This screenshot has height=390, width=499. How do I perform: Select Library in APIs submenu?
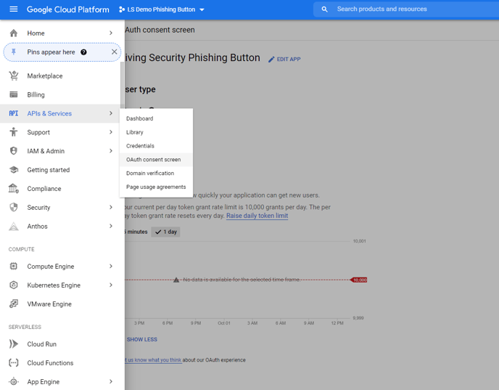coord(156,132)
